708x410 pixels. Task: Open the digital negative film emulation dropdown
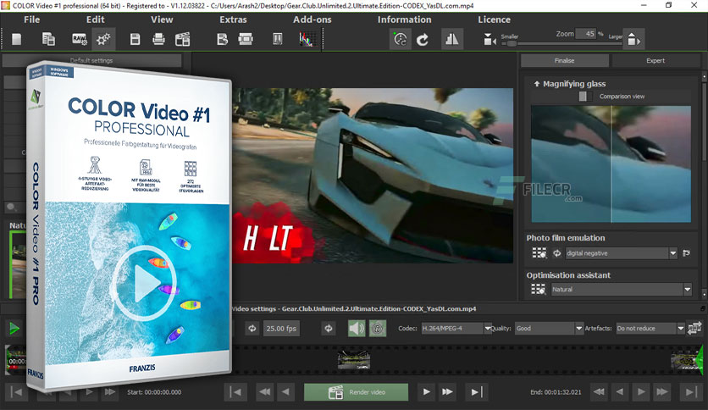622,253
